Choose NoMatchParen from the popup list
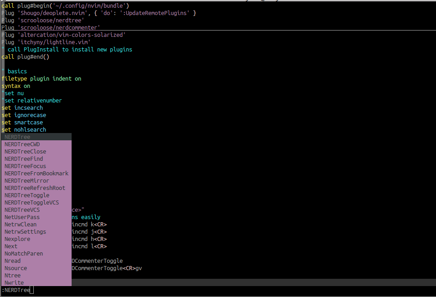Screen dimensions: 436x297 (24, 254)
